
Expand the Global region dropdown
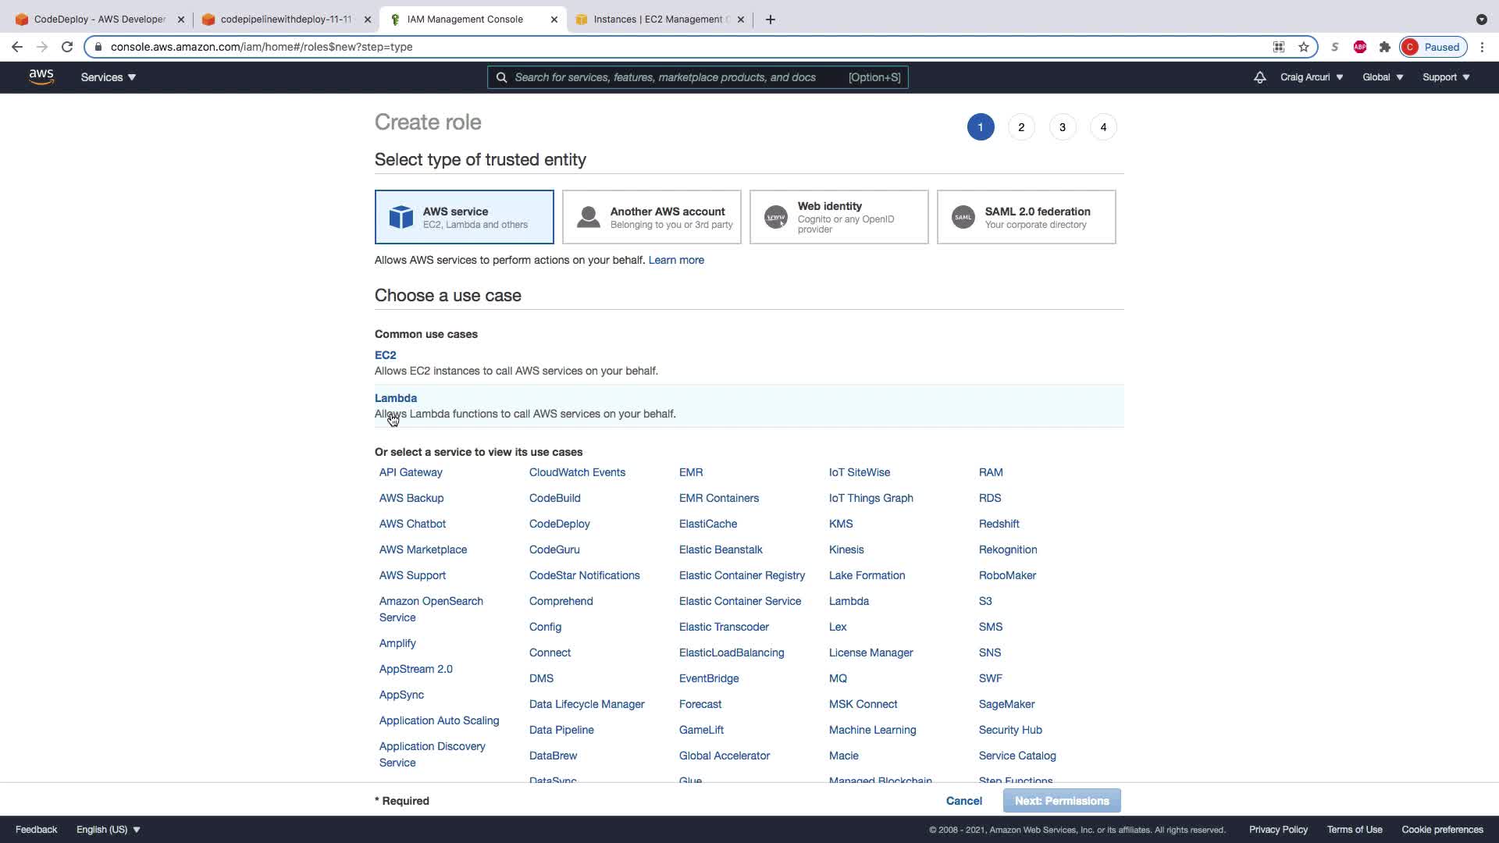[x=1383, y=77]
